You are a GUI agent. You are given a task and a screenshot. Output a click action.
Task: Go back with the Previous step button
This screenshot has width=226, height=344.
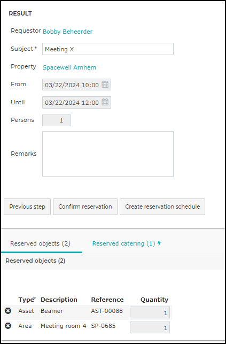point(27,207)
